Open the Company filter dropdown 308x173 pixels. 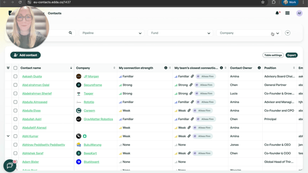click(x=249, y=33)
